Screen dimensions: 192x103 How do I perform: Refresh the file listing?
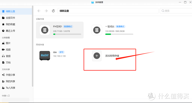[x=53, y=11]
